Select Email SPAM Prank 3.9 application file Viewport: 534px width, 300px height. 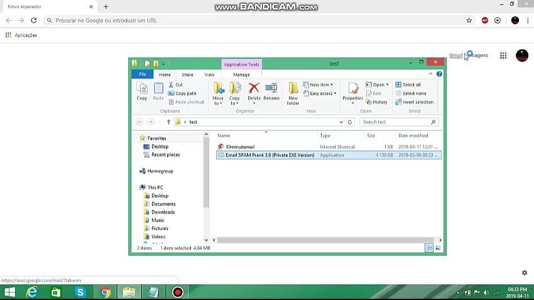(329, 155)
